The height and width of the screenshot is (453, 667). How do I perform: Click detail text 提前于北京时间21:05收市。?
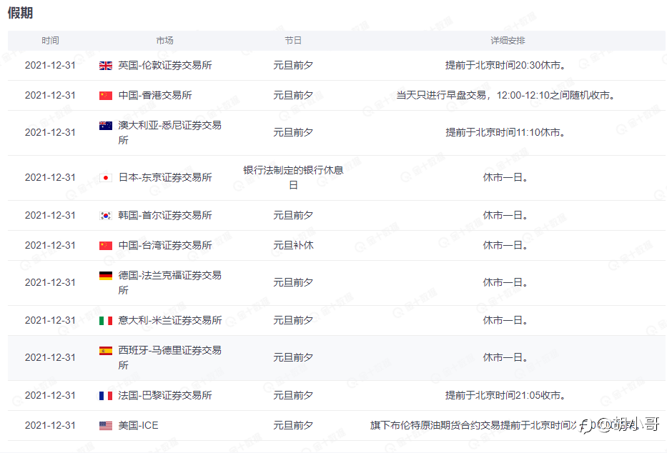point(505,395)
